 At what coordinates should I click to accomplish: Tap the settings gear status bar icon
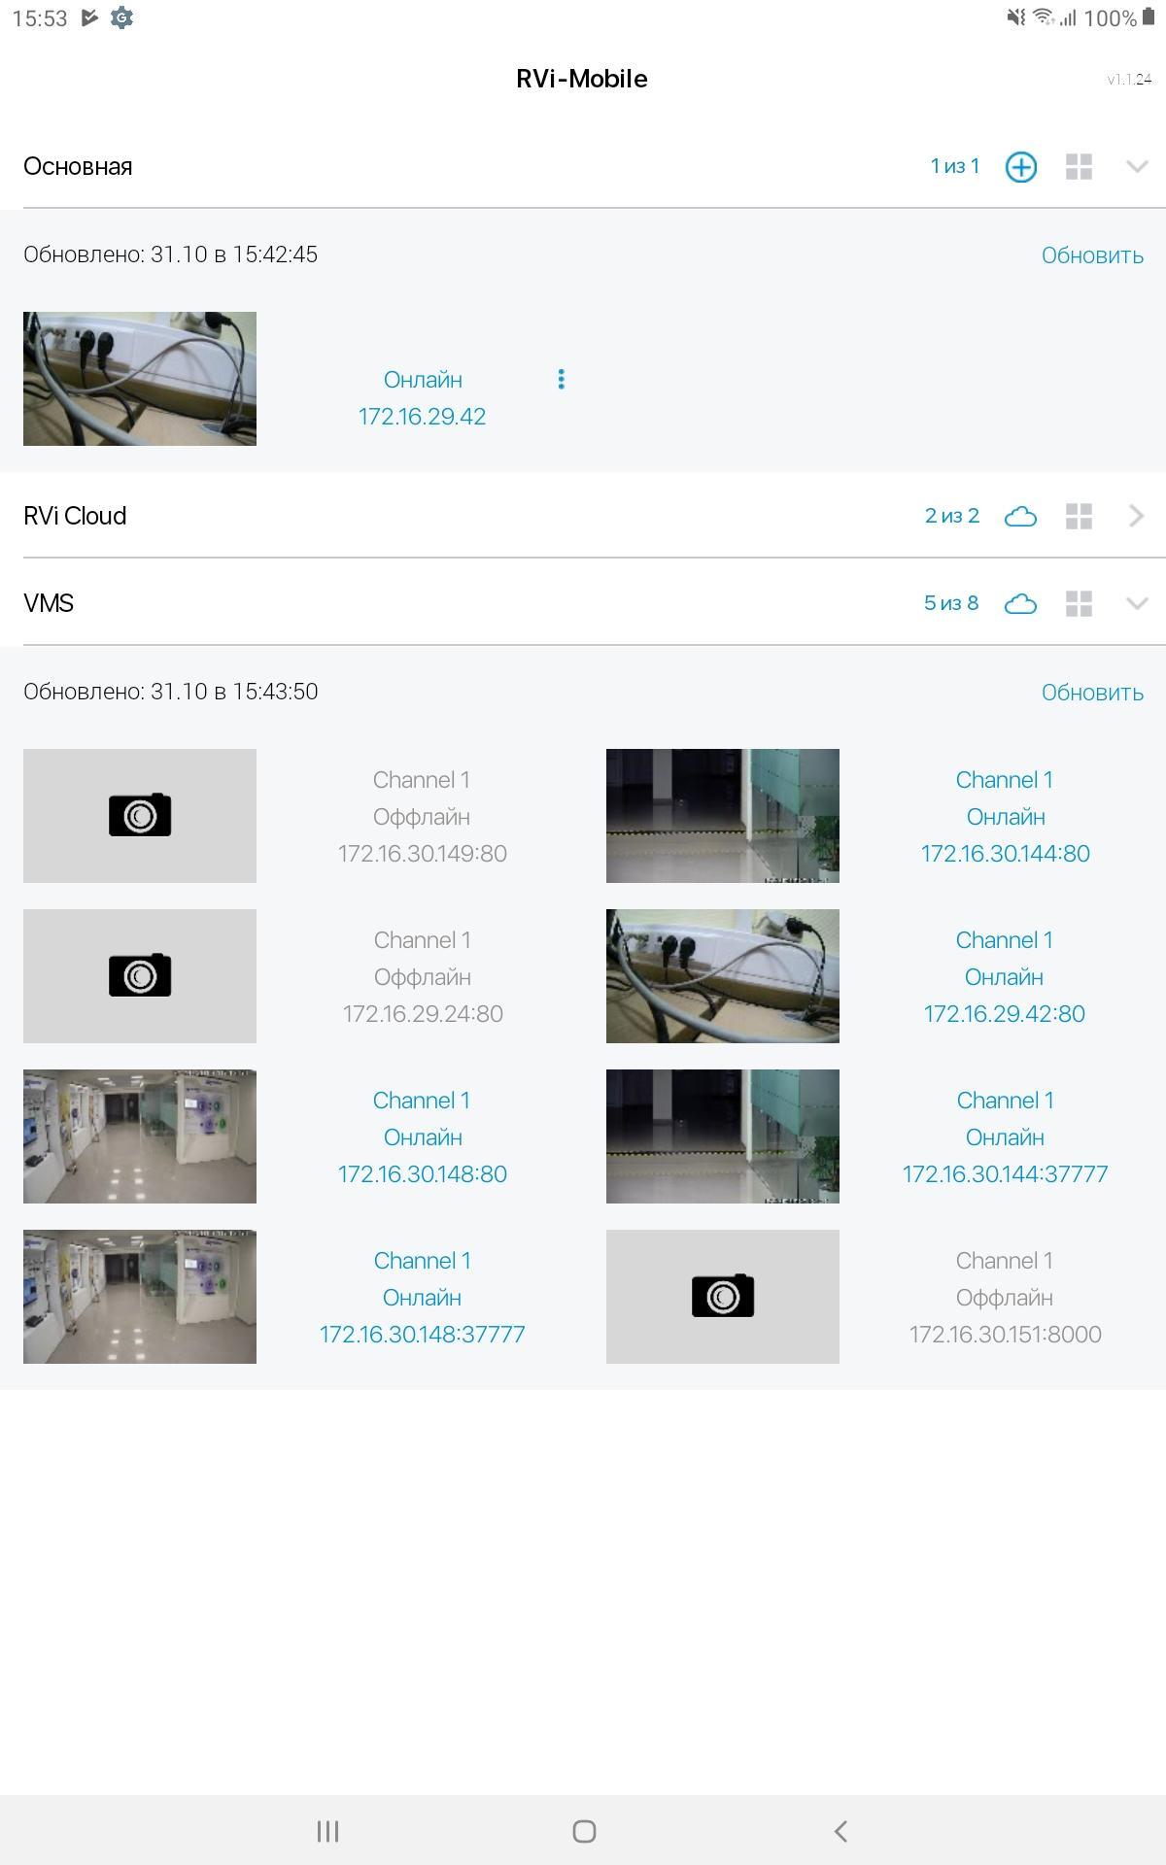coord(121,17)
